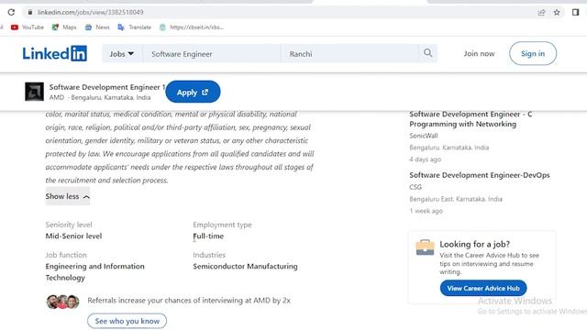The width and height of the screenshot is (587, 330).
Task: Open the cbseit.in bookmark
Action: click(192, 27)
